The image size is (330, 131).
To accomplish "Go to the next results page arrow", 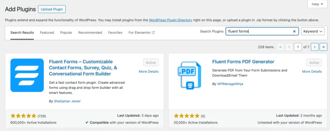I will pyautogui.click(x=315, y=47).
